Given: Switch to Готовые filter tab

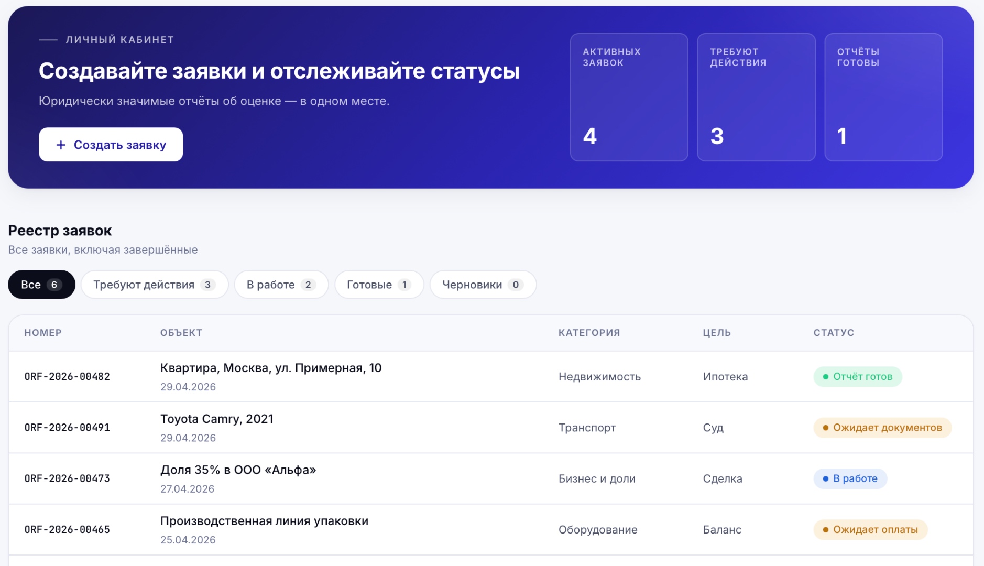Looking at the screenshot, I should [x=379, y=285].
